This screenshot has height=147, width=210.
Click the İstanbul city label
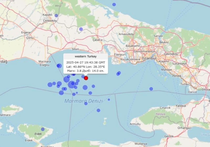coord(149,58)
